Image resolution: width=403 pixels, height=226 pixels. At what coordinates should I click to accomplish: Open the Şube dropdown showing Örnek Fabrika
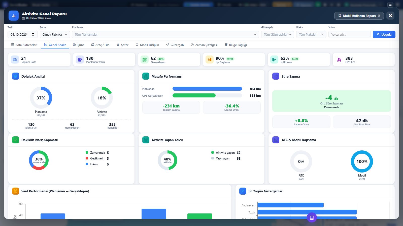coord(55,34)
